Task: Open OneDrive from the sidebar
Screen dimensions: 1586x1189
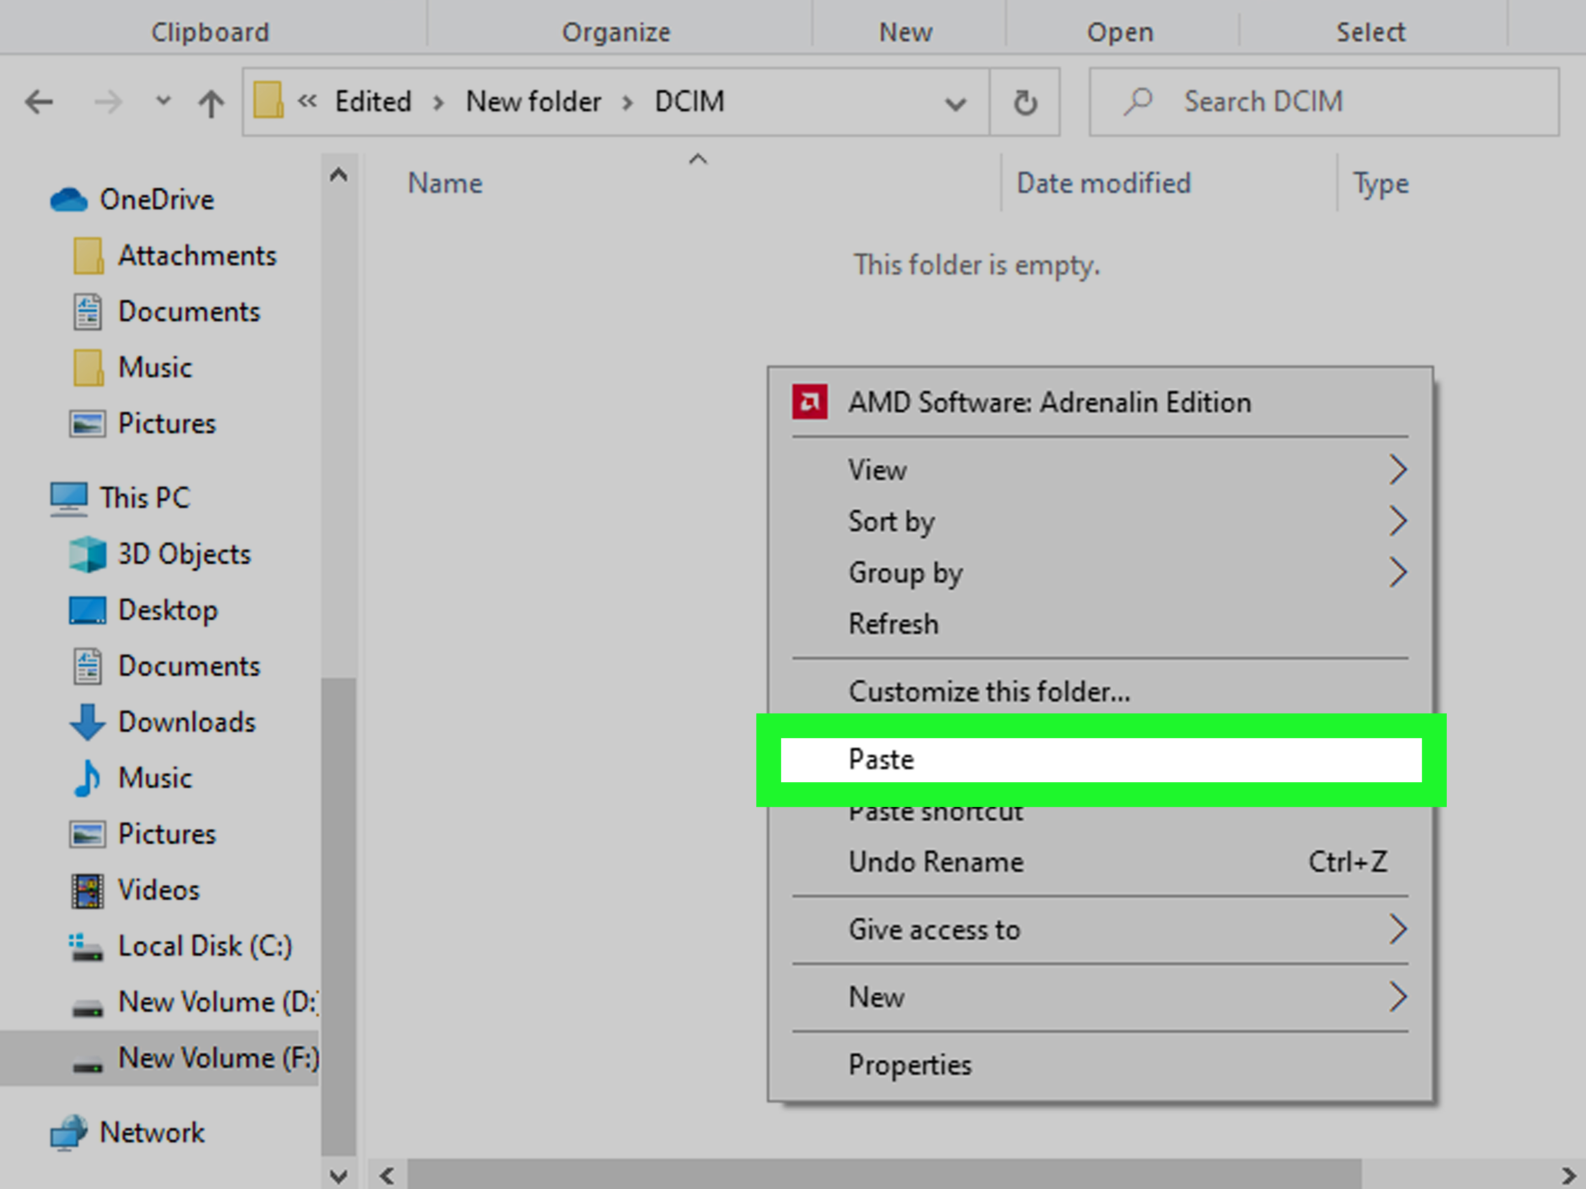Action: (x=156, y=199)
